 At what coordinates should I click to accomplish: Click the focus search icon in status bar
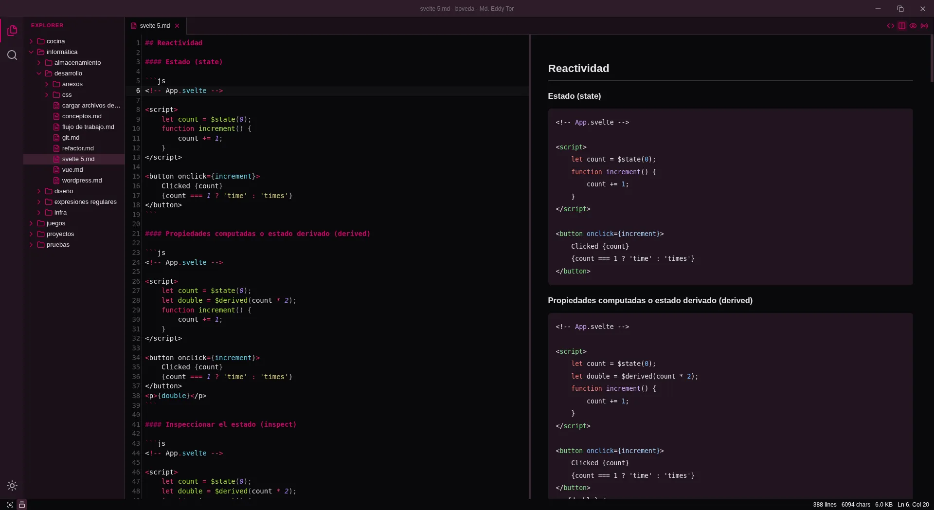pos(10,505)
